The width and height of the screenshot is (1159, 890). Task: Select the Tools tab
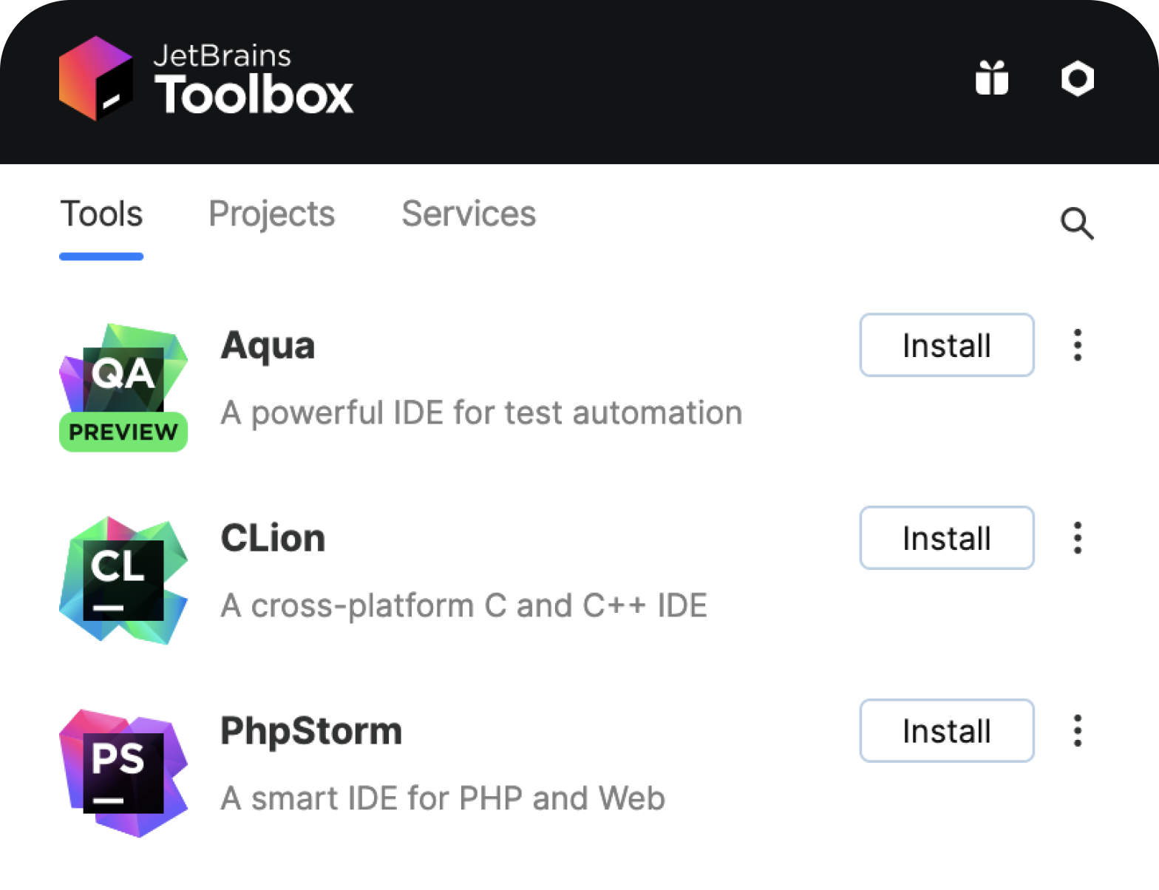pos(101,214)
